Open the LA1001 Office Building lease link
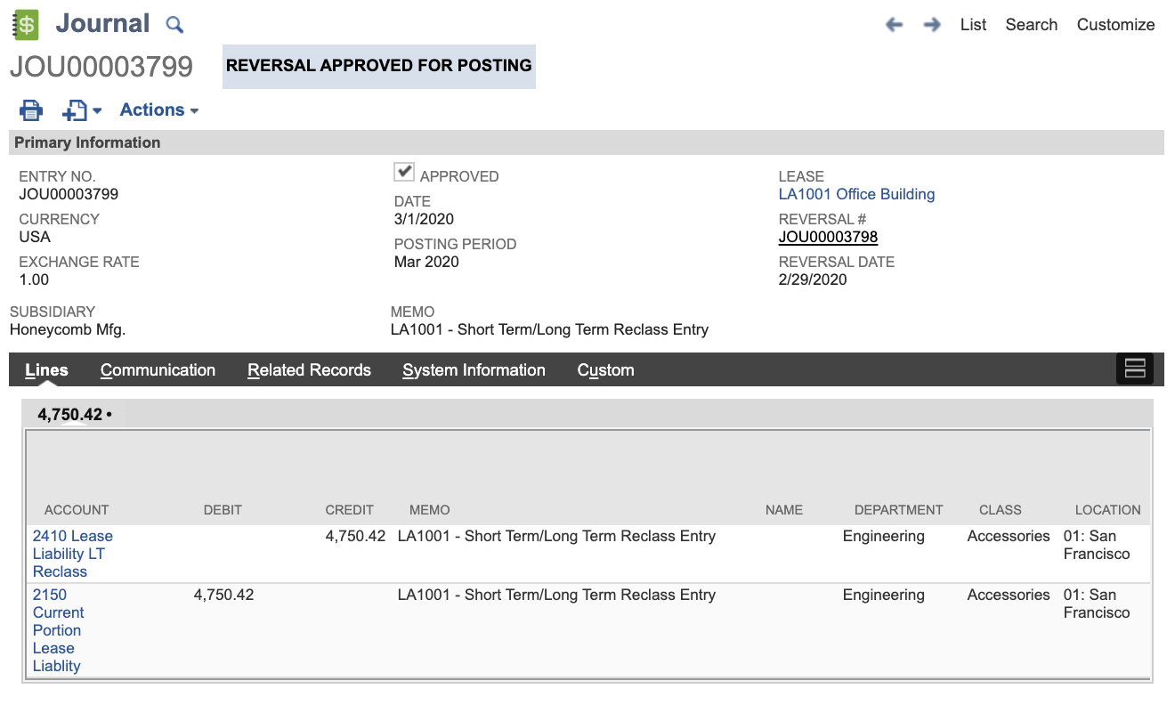This screenshot has height=705, width=1175. click(856, 194)
